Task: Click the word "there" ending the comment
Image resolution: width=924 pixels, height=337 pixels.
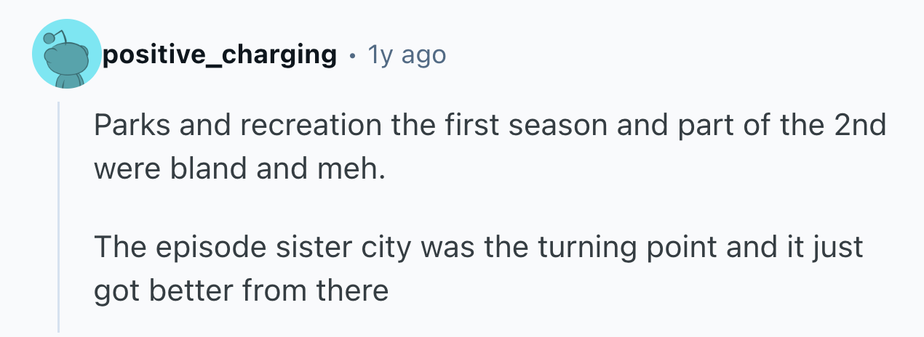Action: pyautogui.click(x=352, y=290)
